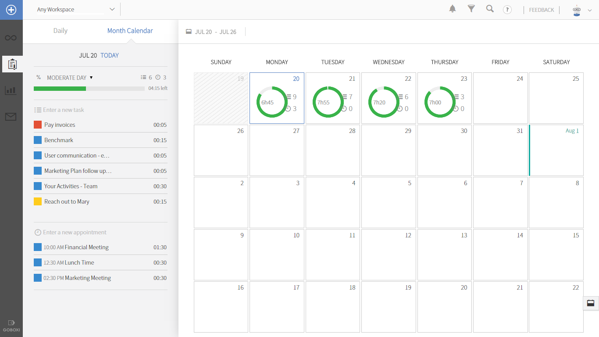Screen dimensions: 599x337
Task: Open the bar chart reports icon
Action: tap(11, 90)
